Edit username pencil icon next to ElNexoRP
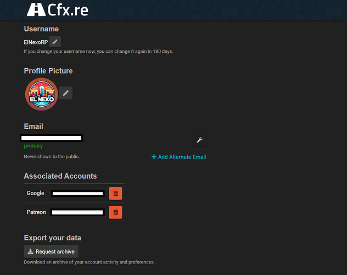 [55, 42]
